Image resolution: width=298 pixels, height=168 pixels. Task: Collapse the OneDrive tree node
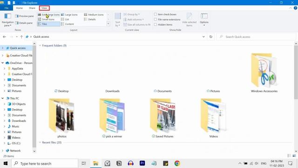click(x=2, y=63)
